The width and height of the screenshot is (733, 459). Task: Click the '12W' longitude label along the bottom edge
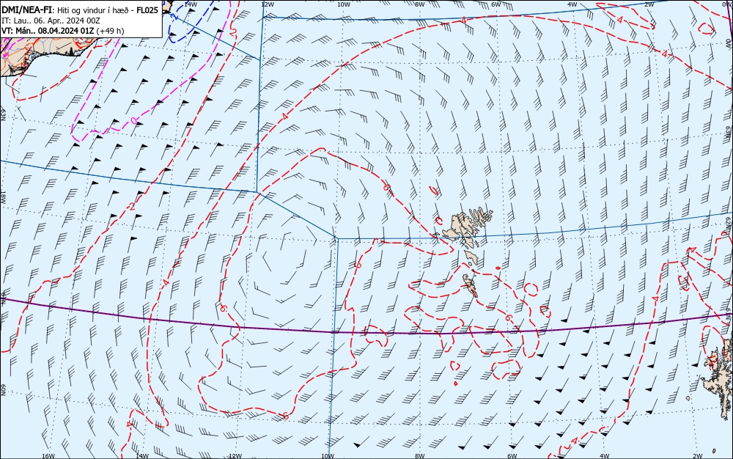point(235,456)
